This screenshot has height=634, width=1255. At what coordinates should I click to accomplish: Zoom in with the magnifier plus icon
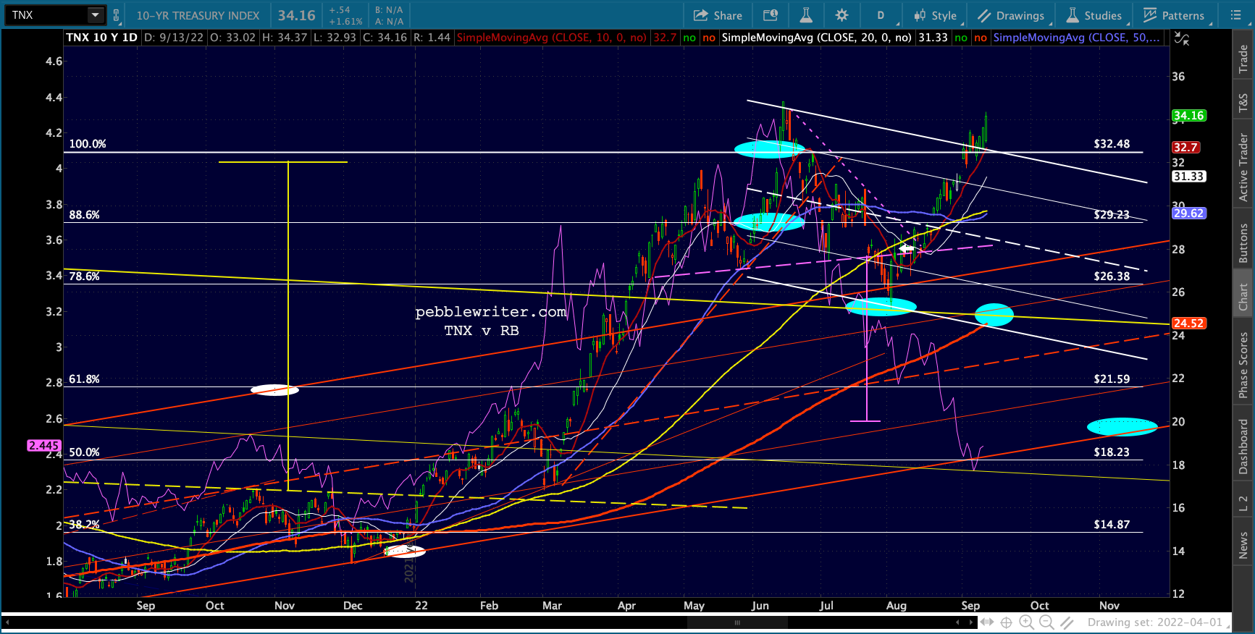pyautogui.click(x=1026, y=622)
